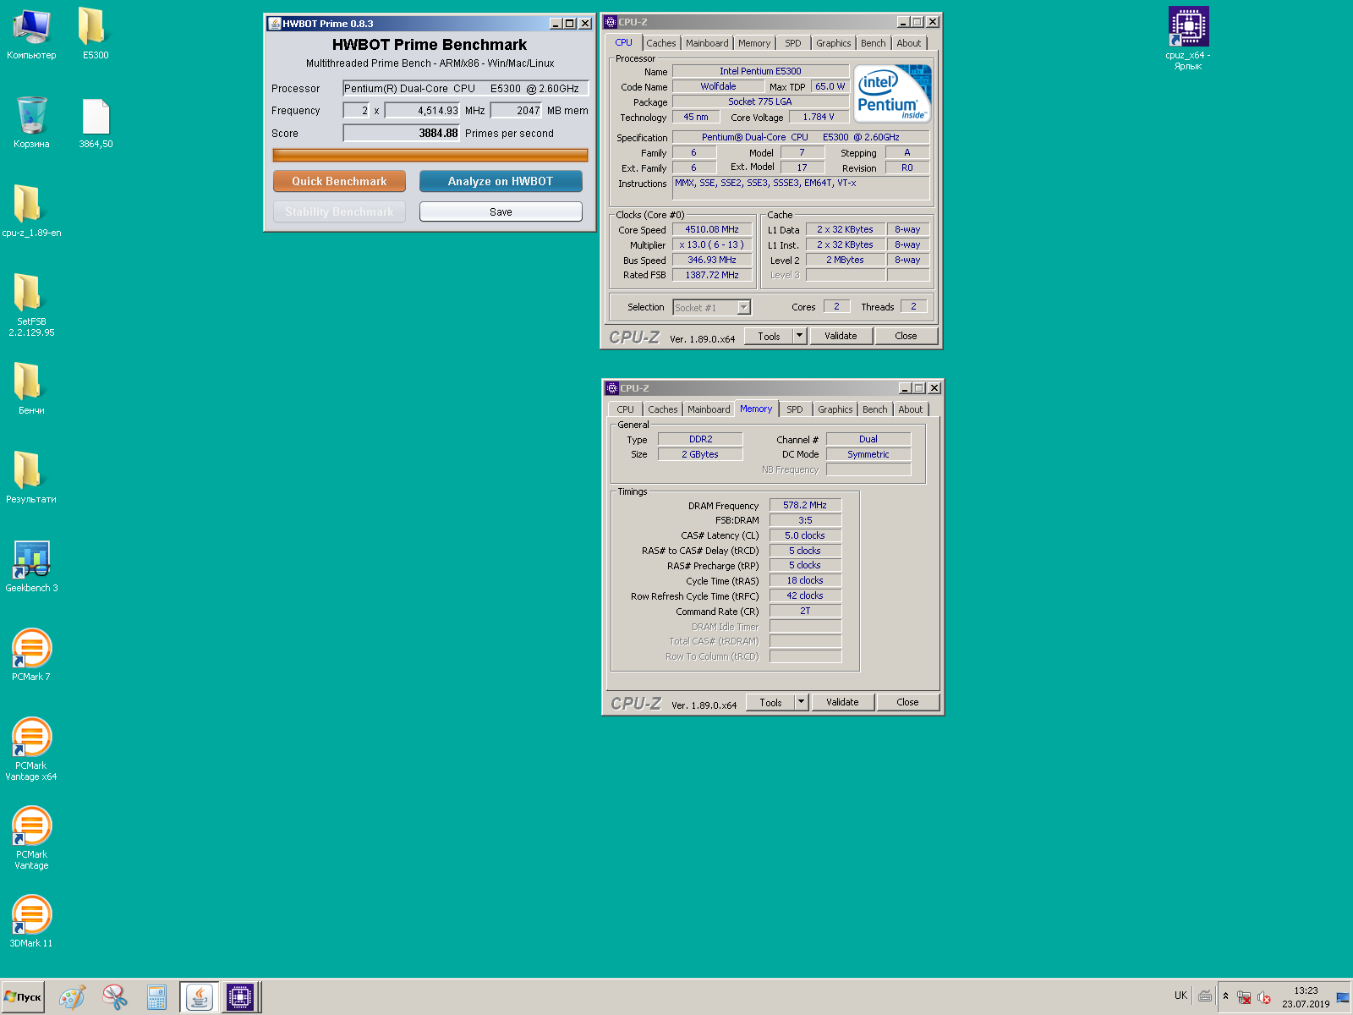1353x1015 pixels.
Task: Open About tab in bottom CPU-Z window
Action: click(x=911, y=409)
